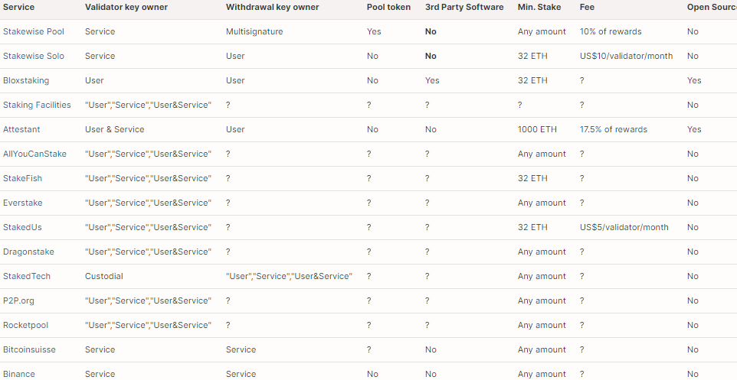Click the Fee column header
The image size is (737, 380).
587,7
